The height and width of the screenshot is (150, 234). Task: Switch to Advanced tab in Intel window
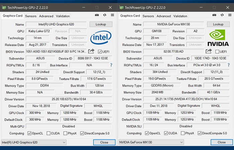[x=46, y=16]
